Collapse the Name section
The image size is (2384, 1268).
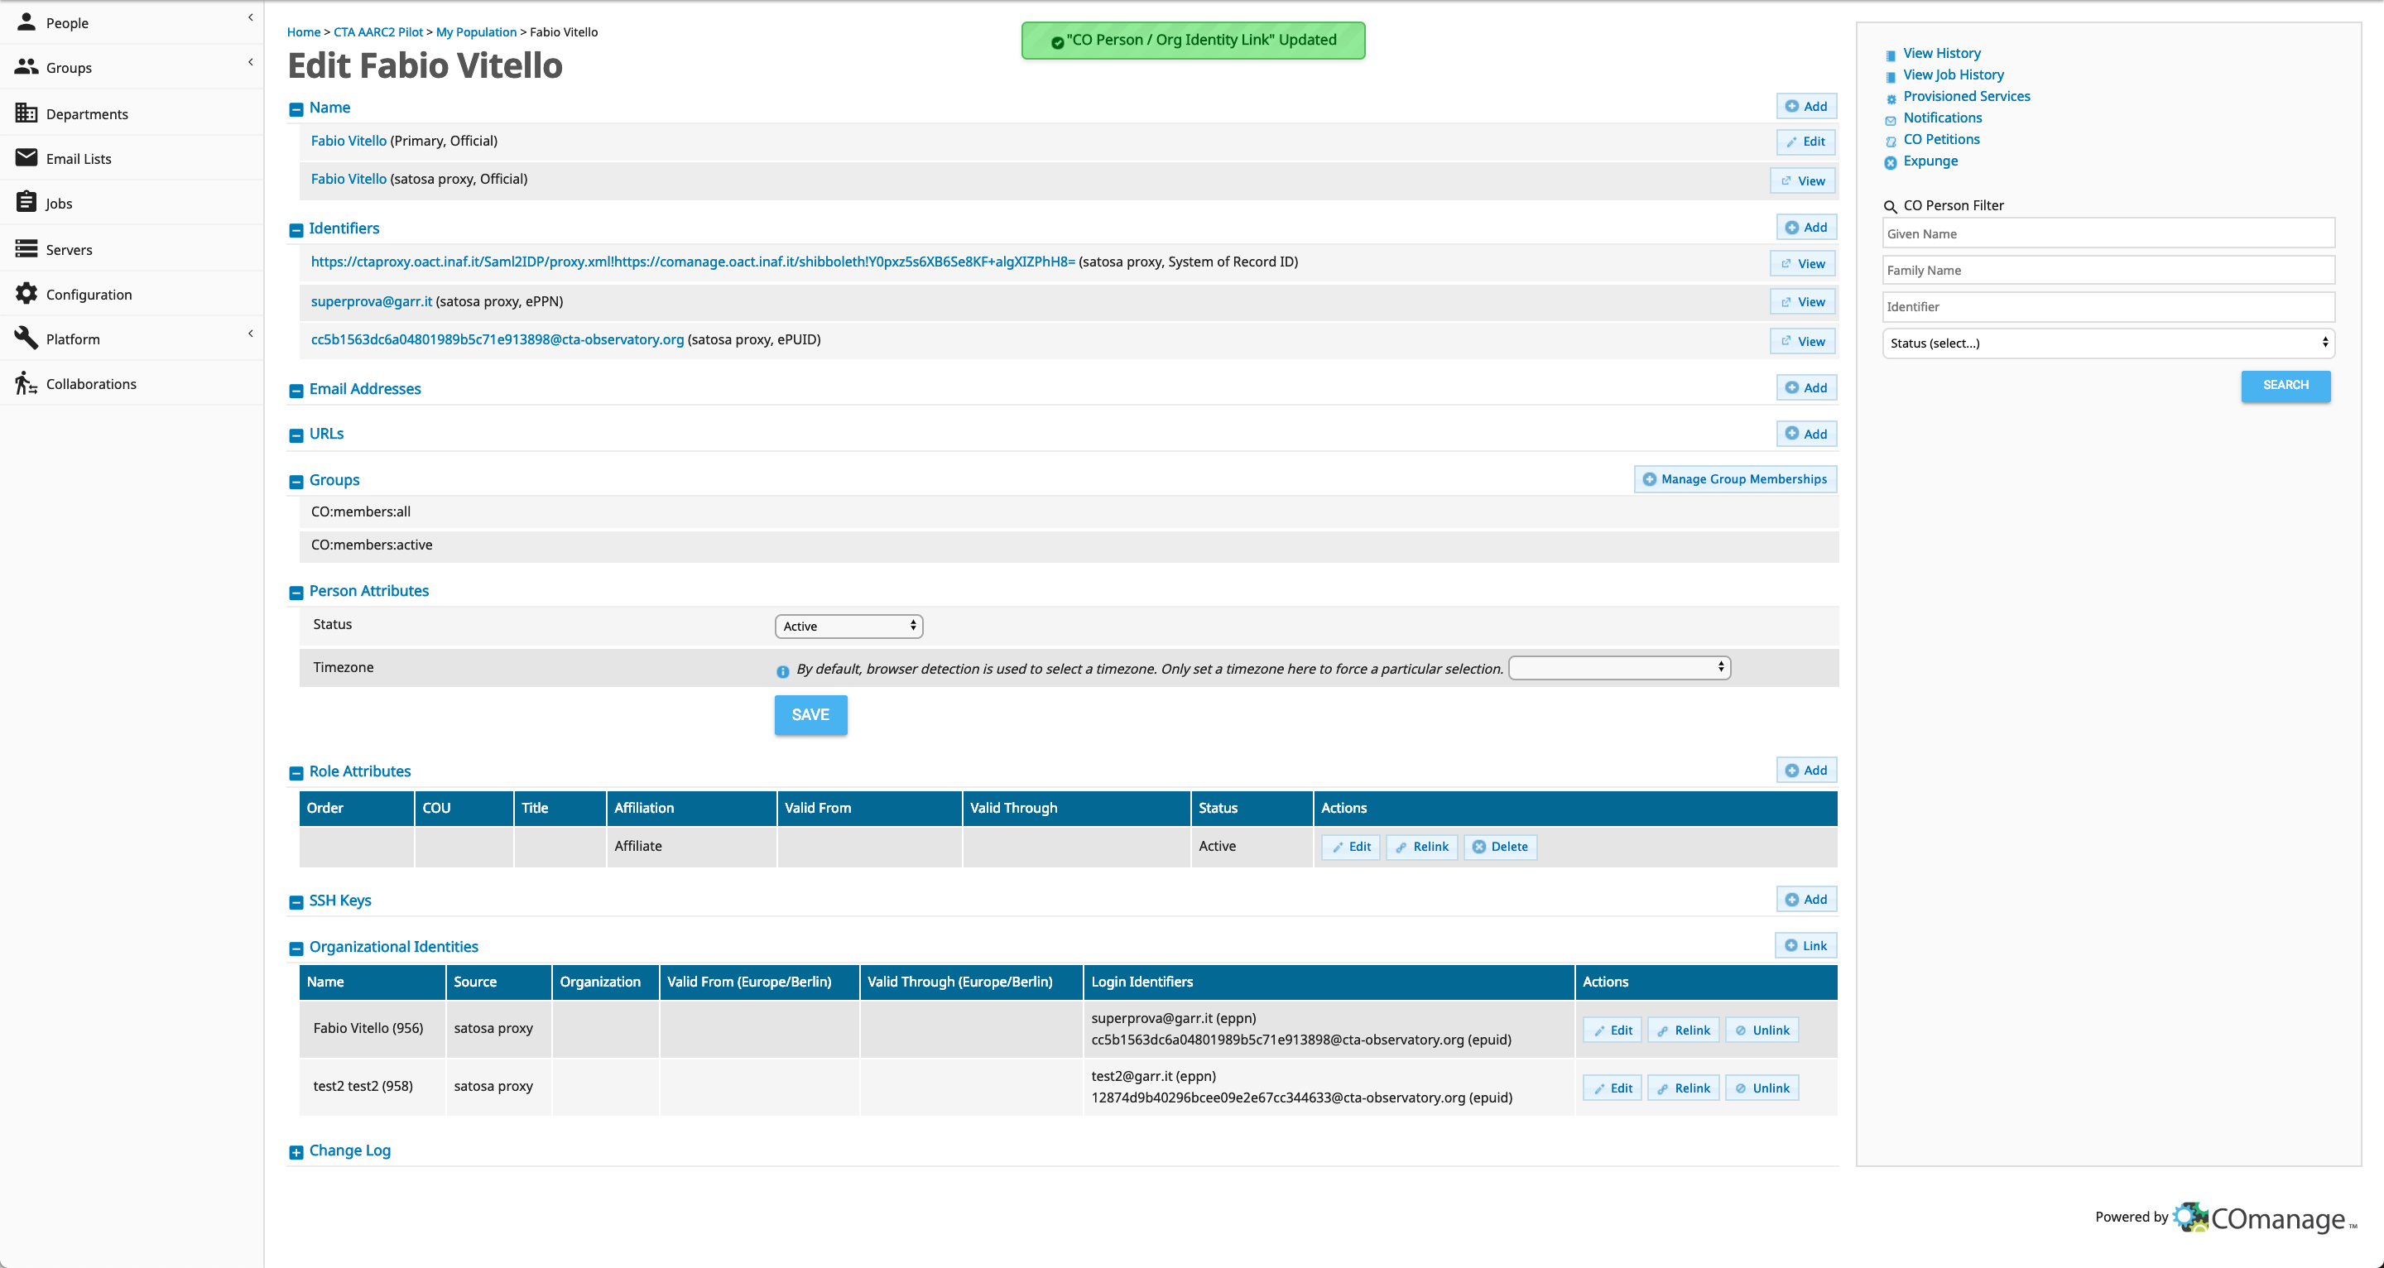pos(296,109)
